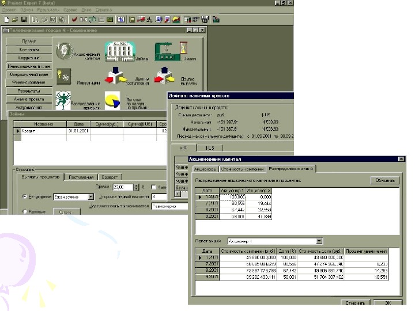The image size is (415, 311).
Task: Open the Сервис menu
Action: click(x=70, y=10)
